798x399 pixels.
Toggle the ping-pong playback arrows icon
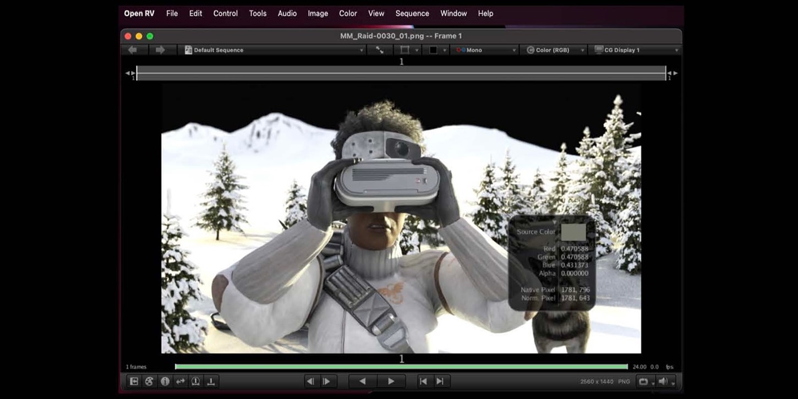pyautogui.click(x=181, y=381)
